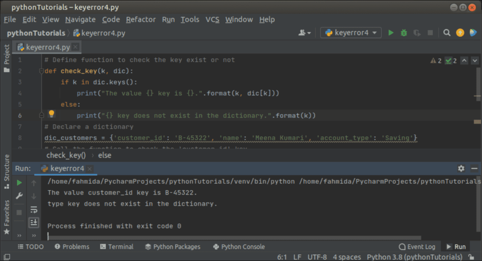Toggle tool window bars icon bottom-left

[x=7, y=257]
